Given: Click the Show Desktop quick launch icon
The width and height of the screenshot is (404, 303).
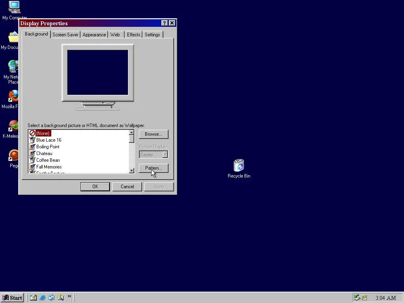Looking at the screenshot, I should (x=34, y=297).
